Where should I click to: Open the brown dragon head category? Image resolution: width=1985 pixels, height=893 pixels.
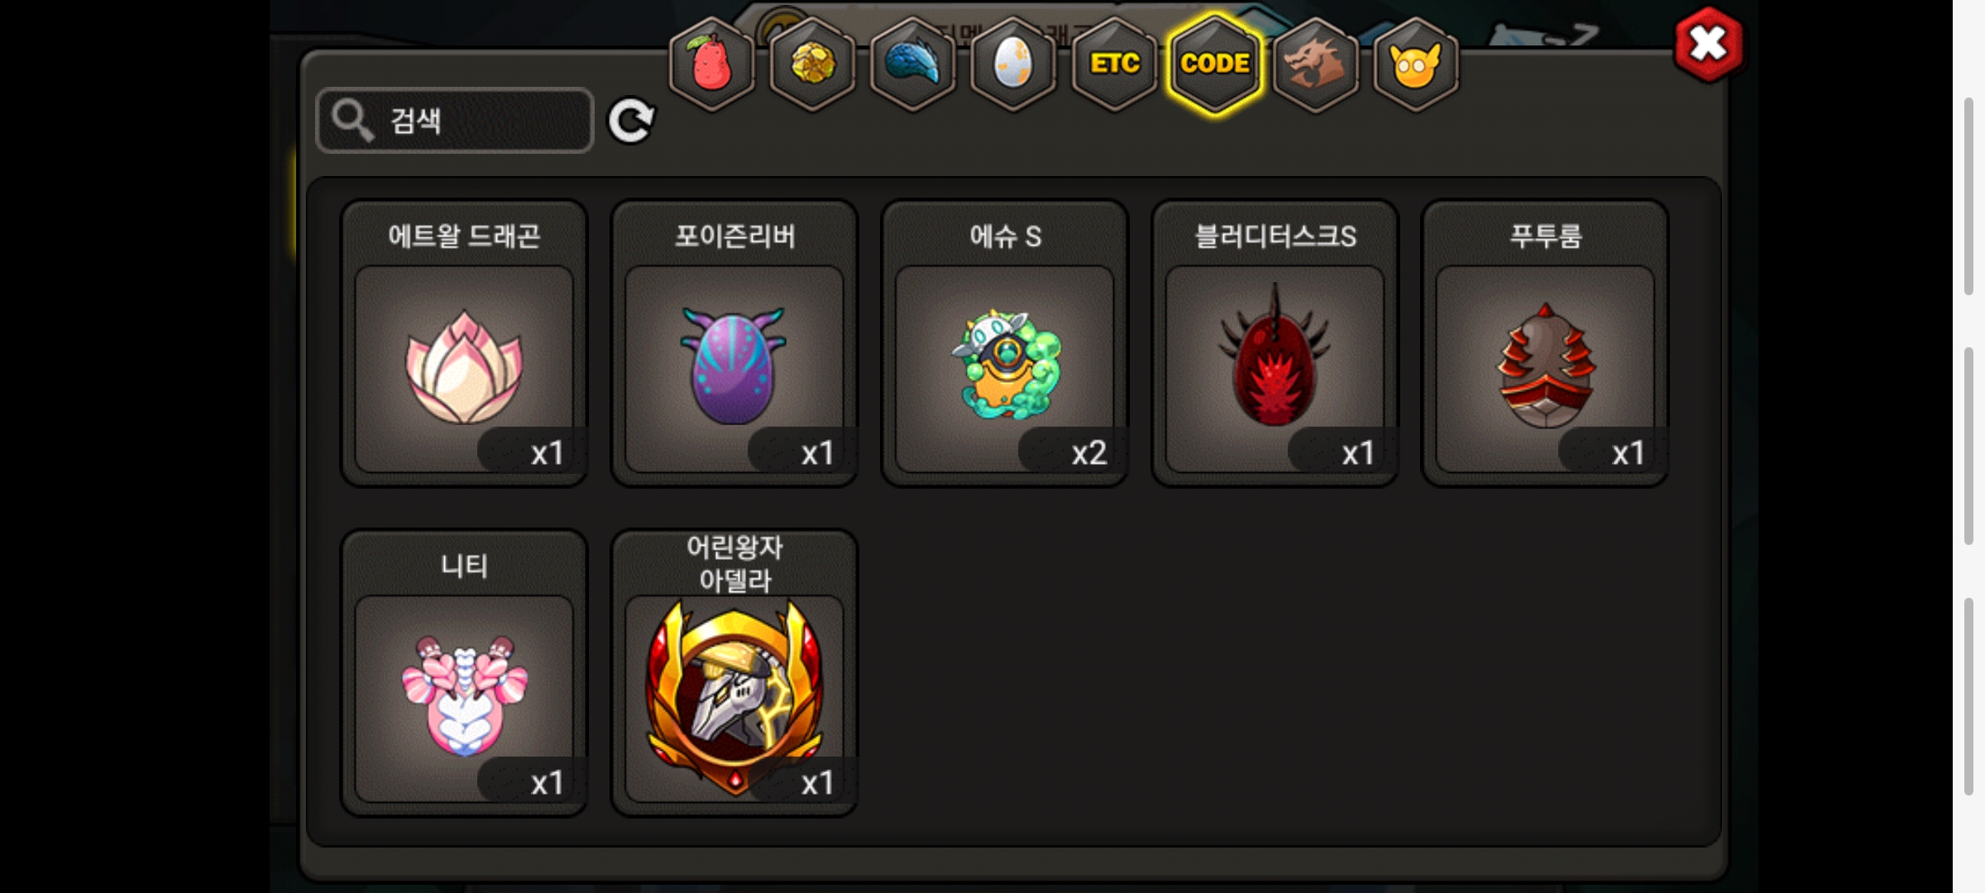coord(1315,64)
